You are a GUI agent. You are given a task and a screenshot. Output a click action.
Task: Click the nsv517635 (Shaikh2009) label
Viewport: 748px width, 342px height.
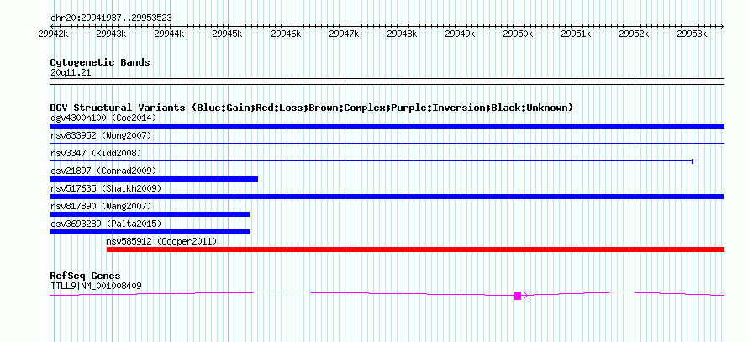tap(106, 188)
